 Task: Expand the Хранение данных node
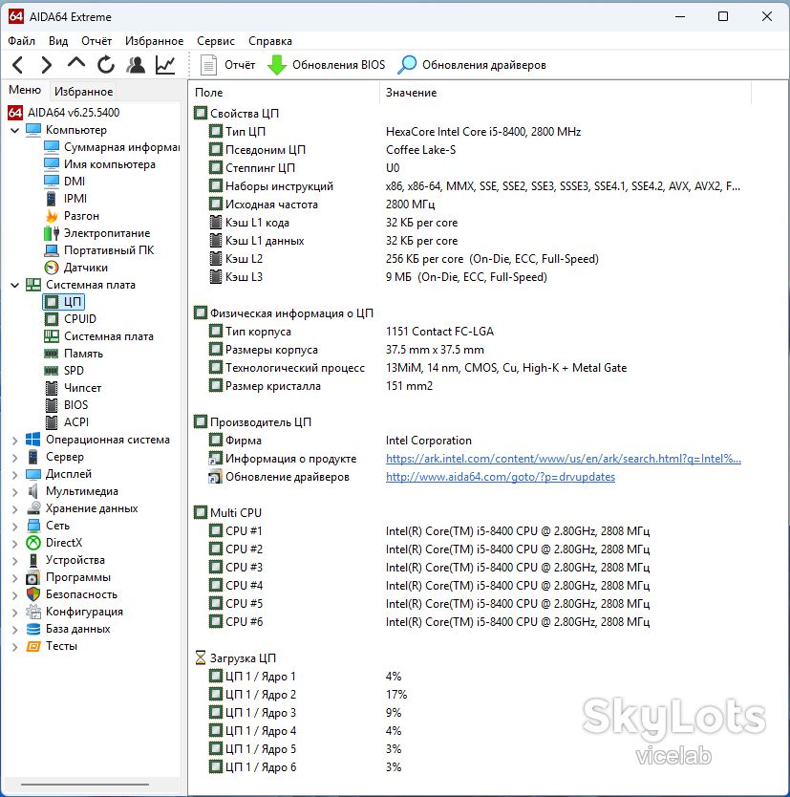tap(14, 508)
